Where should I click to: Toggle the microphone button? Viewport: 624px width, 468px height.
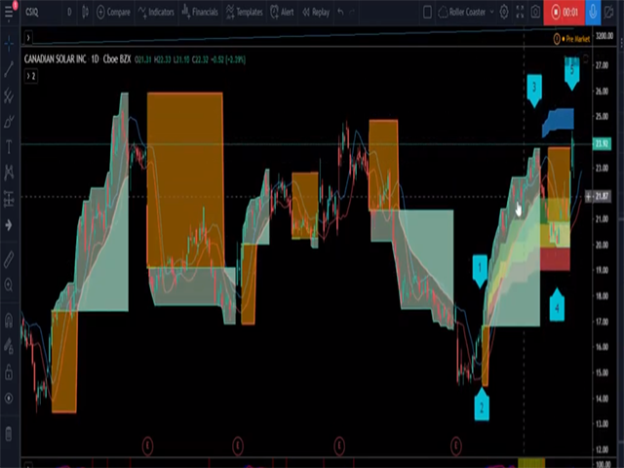(x=593, y=13)
